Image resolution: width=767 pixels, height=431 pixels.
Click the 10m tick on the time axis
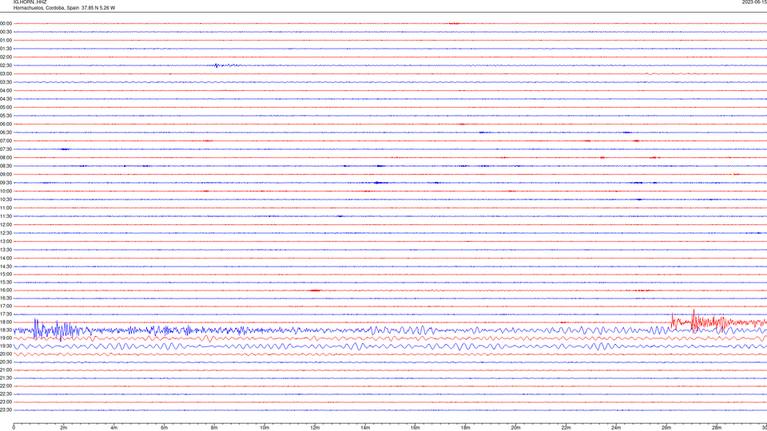264,428
